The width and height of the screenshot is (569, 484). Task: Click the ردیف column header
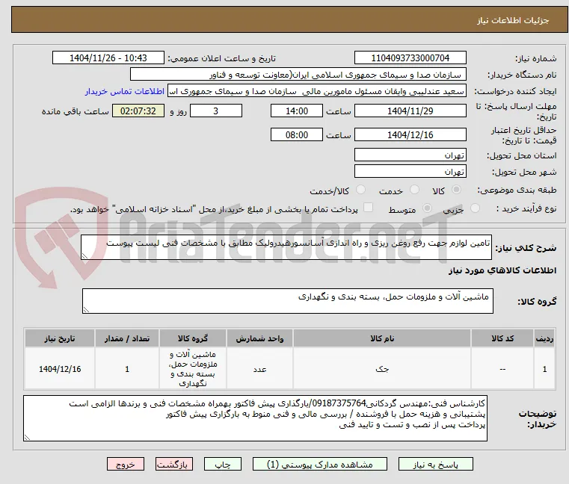point(544,338)
